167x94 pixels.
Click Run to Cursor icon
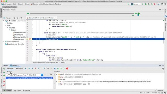(x=44, y=68)
